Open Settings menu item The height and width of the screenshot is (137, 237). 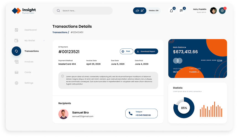[29, 83]
